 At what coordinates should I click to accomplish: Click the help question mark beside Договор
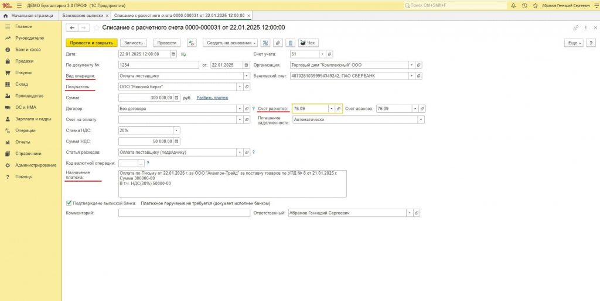253,109
